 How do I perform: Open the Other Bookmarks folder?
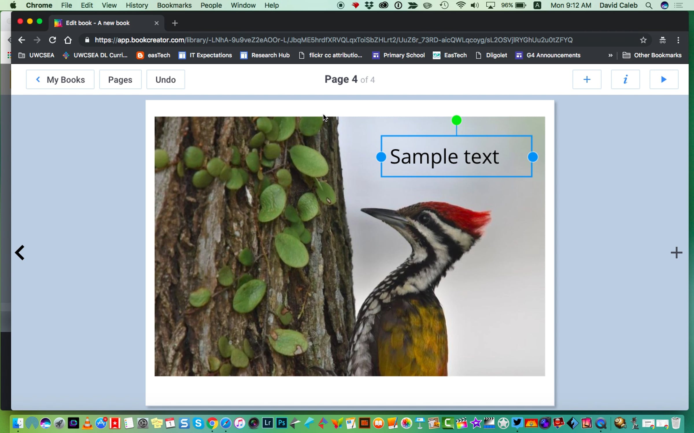point(652,55)
